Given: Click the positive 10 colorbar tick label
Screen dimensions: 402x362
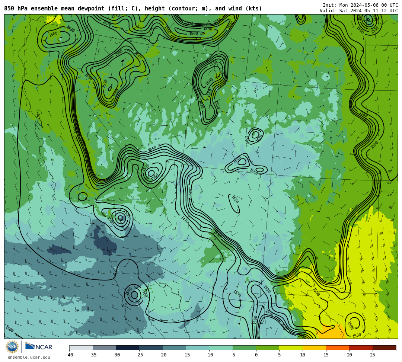Looking at the screenshot, I should (x=303, y=355).
